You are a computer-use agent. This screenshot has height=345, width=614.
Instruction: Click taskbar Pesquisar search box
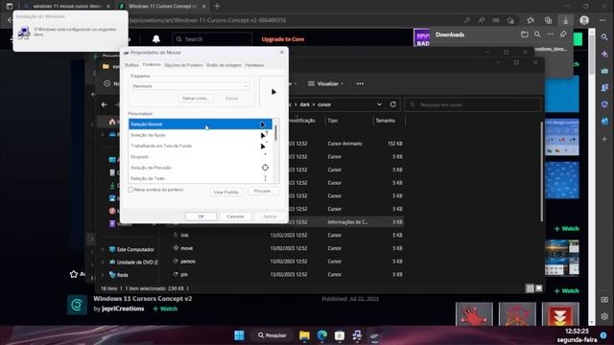272,335
